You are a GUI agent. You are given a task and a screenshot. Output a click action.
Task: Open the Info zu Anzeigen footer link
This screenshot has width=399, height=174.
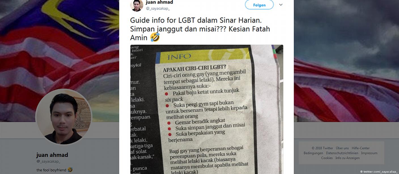click(x=347, y=158)
